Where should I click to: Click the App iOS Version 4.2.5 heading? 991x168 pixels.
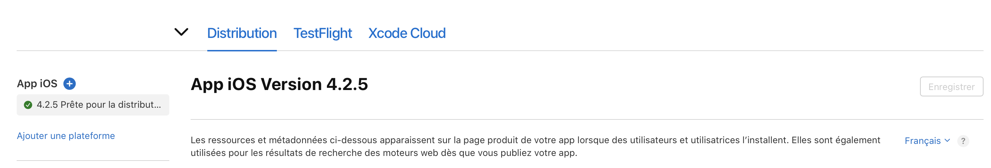(x=279, y=84)
